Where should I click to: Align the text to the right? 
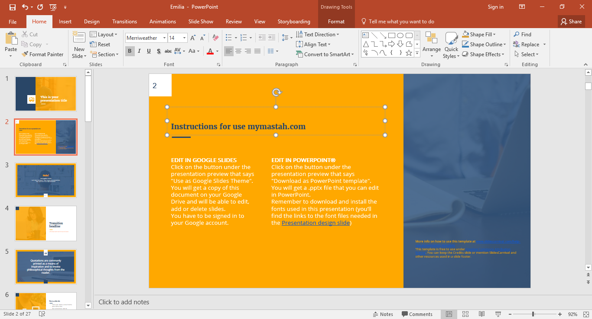tap(248, 51)
